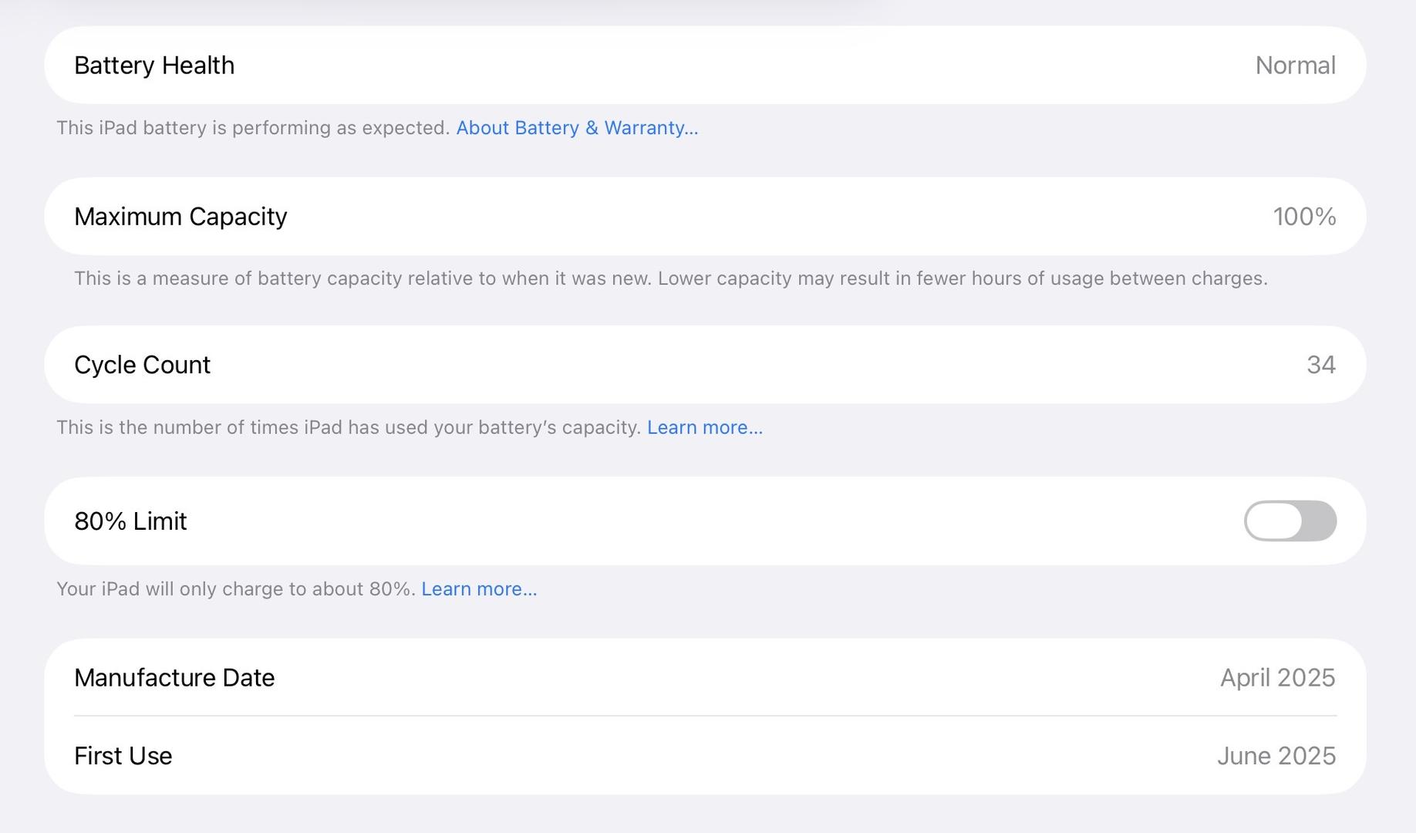Click the divider between Manufacture Date and First Use
Image resolution: width=1416 pixels, height=833 pixels.
[x=705, y=716]
